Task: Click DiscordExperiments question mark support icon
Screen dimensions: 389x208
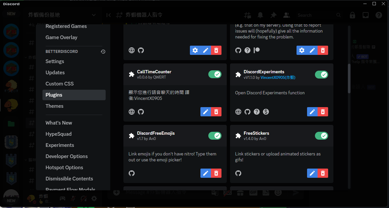Action: pyautogui.click(x=257, y=112)
